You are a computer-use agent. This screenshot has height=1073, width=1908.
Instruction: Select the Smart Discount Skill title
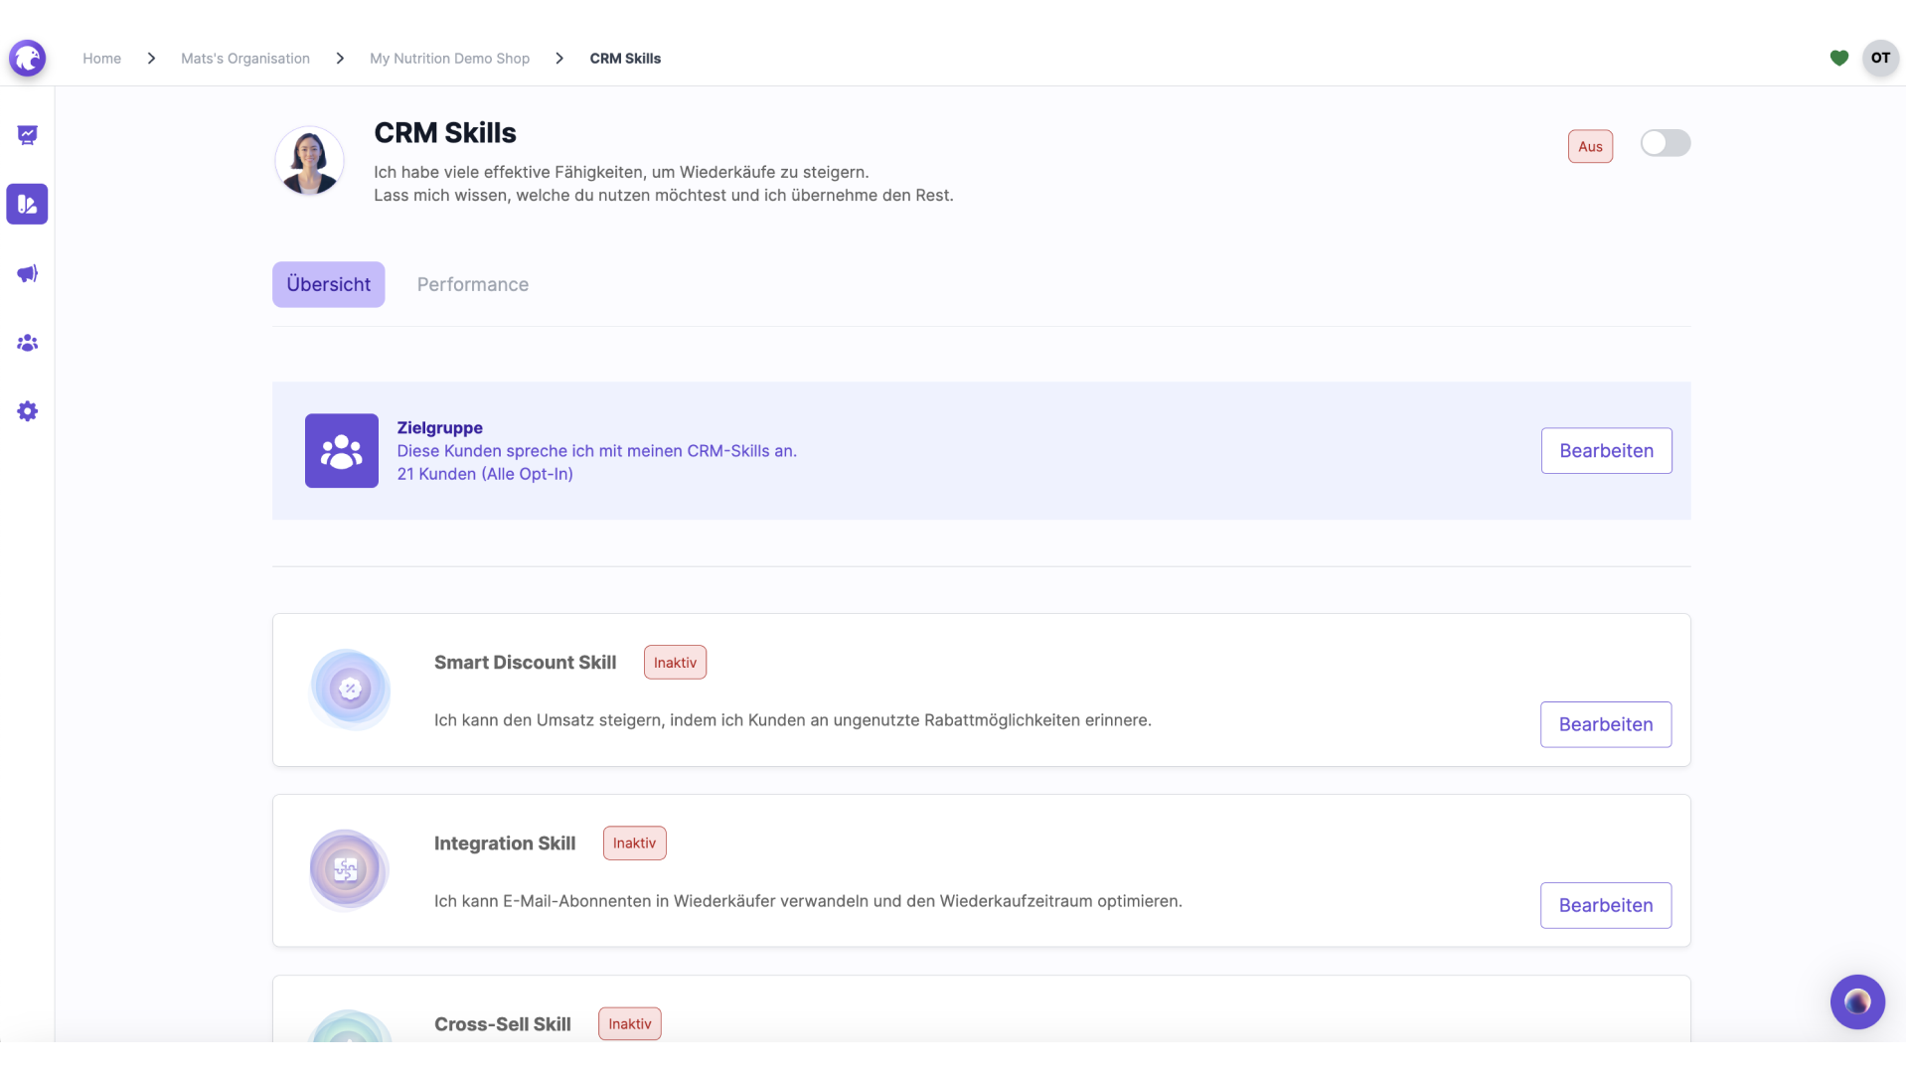click(x=525, y=663)
